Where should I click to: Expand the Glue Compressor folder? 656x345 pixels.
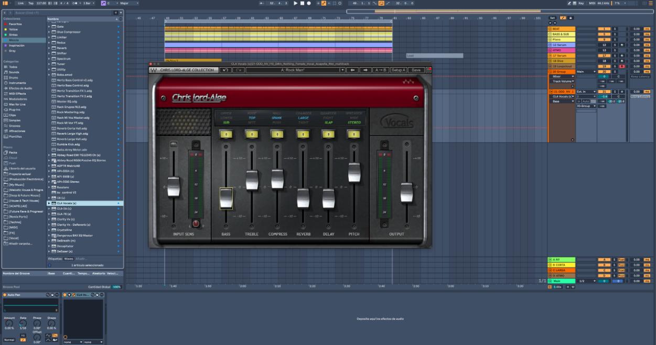pos(49,32)
